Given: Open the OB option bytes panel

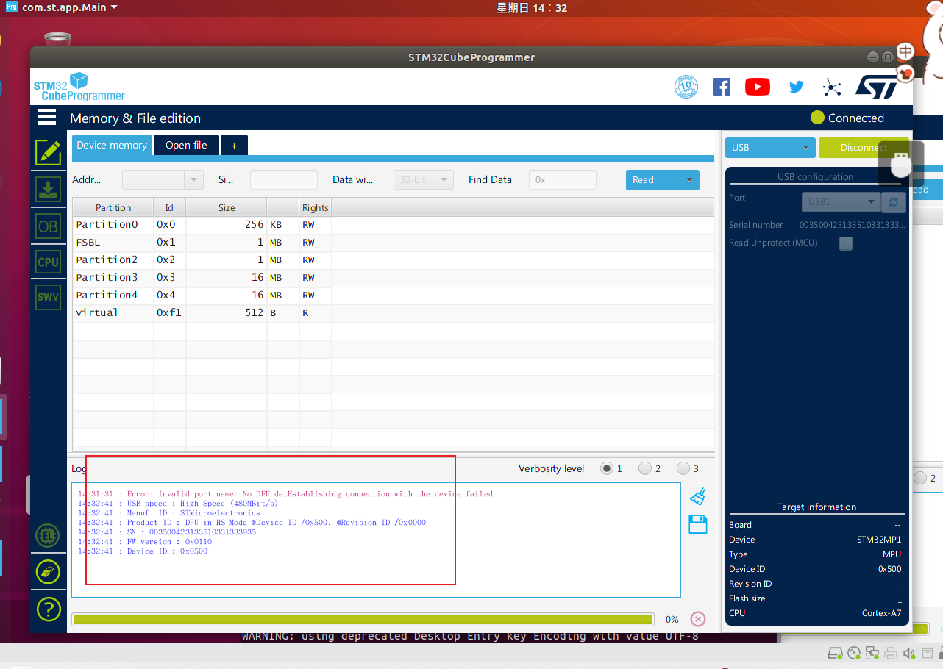Looking at the screenshot, I should [x=49, y=226].
